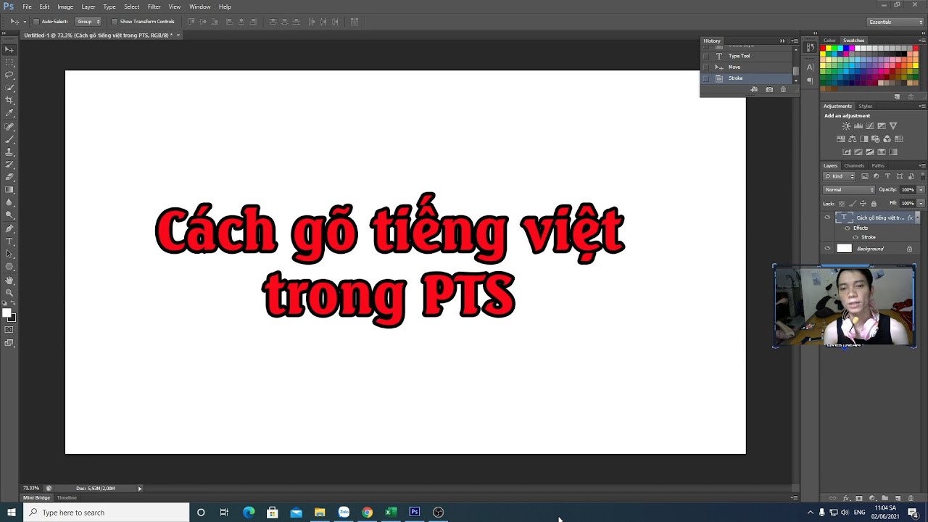Select the Horizontal Type tool
928x522 pixels.
9,241
